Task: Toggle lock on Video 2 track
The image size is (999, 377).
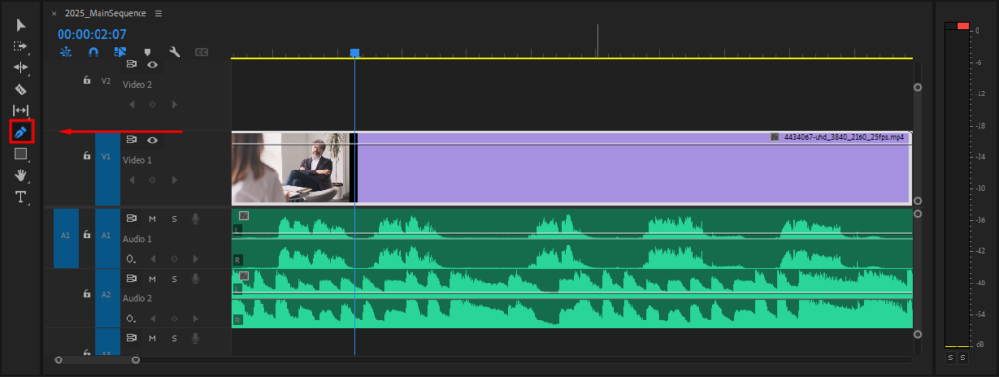Action: [87, 80]
